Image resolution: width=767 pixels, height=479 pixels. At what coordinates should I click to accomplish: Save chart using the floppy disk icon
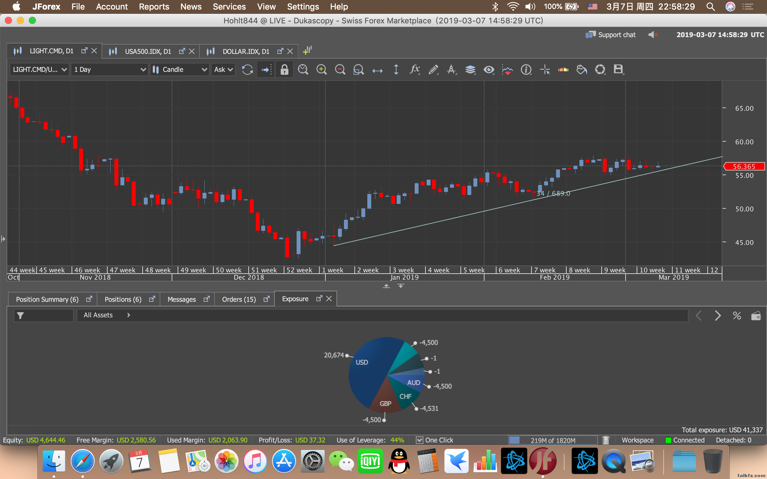coord(618,69)
